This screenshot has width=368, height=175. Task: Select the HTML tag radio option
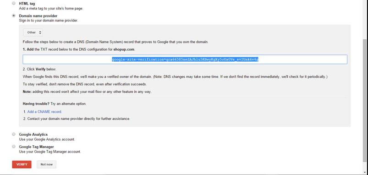coord(14,4)
